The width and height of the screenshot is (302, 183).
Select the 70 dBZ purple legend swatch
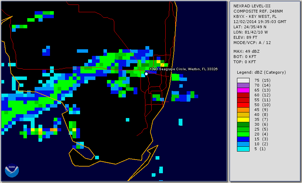pyautogui.click(x=243, y=85)
